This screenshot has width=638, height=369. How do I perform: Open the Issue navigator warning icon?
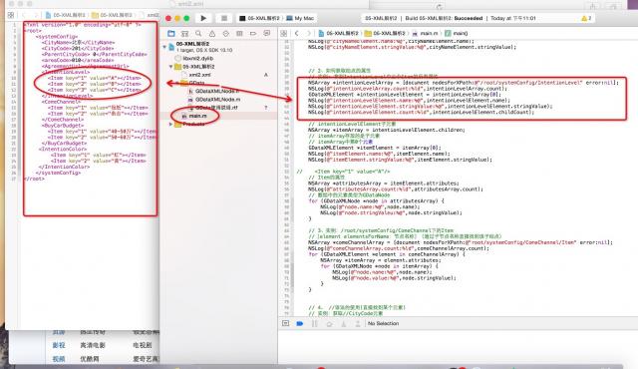[x=212, y=33]
